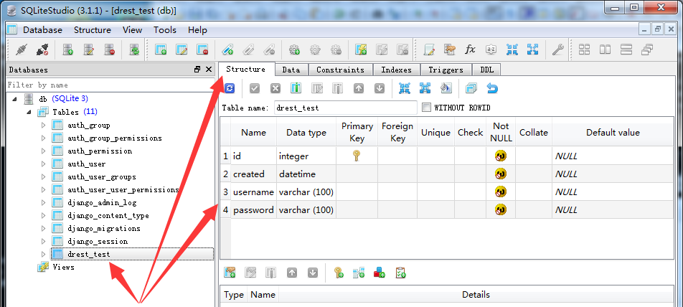This screenshot has width=683, height=307.
Task: Click the Filter by name field
Action: (110, 85)
